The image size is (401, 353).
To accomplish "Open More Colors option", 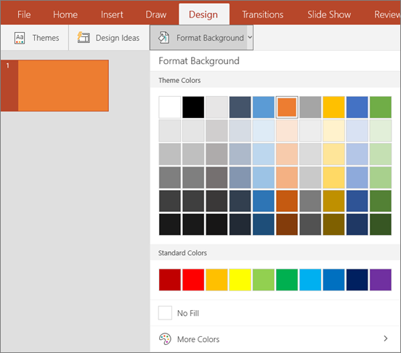I will click(275, 339).
